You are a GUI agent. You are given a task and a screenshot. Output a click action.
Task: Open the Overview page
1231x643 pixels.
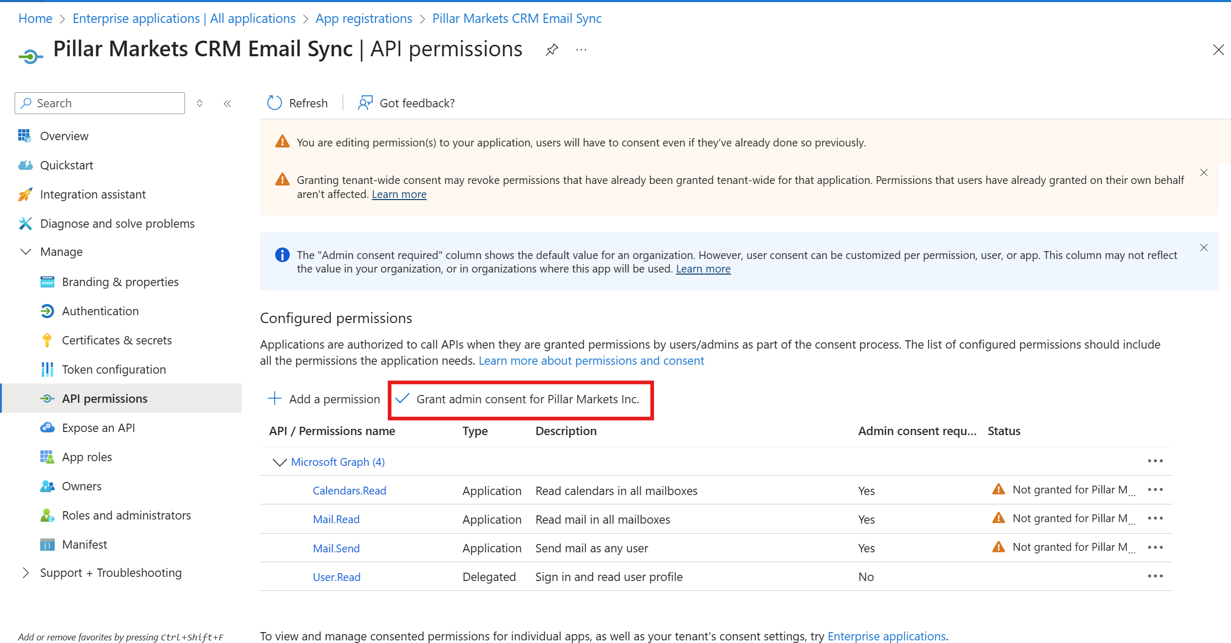coord(64,136)
